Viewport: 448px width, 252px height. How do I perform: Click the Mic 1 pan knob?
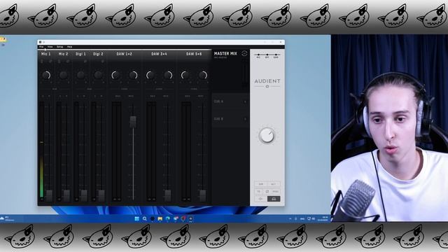[46, 75]
